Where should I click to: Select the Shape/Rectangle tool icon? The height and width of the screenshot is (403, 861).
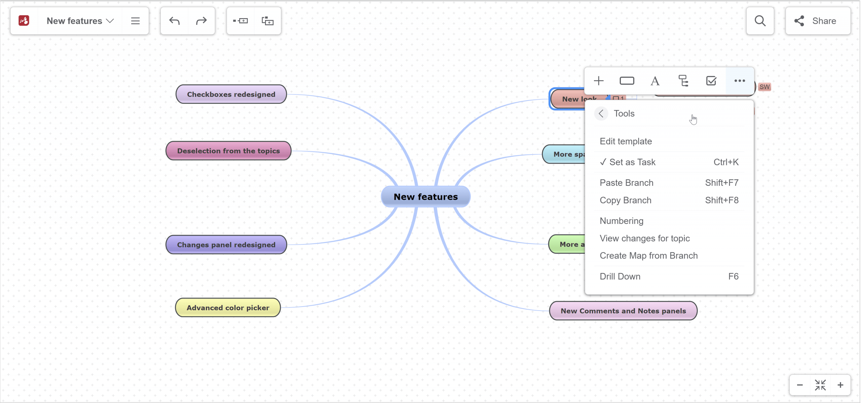[627, 81]
